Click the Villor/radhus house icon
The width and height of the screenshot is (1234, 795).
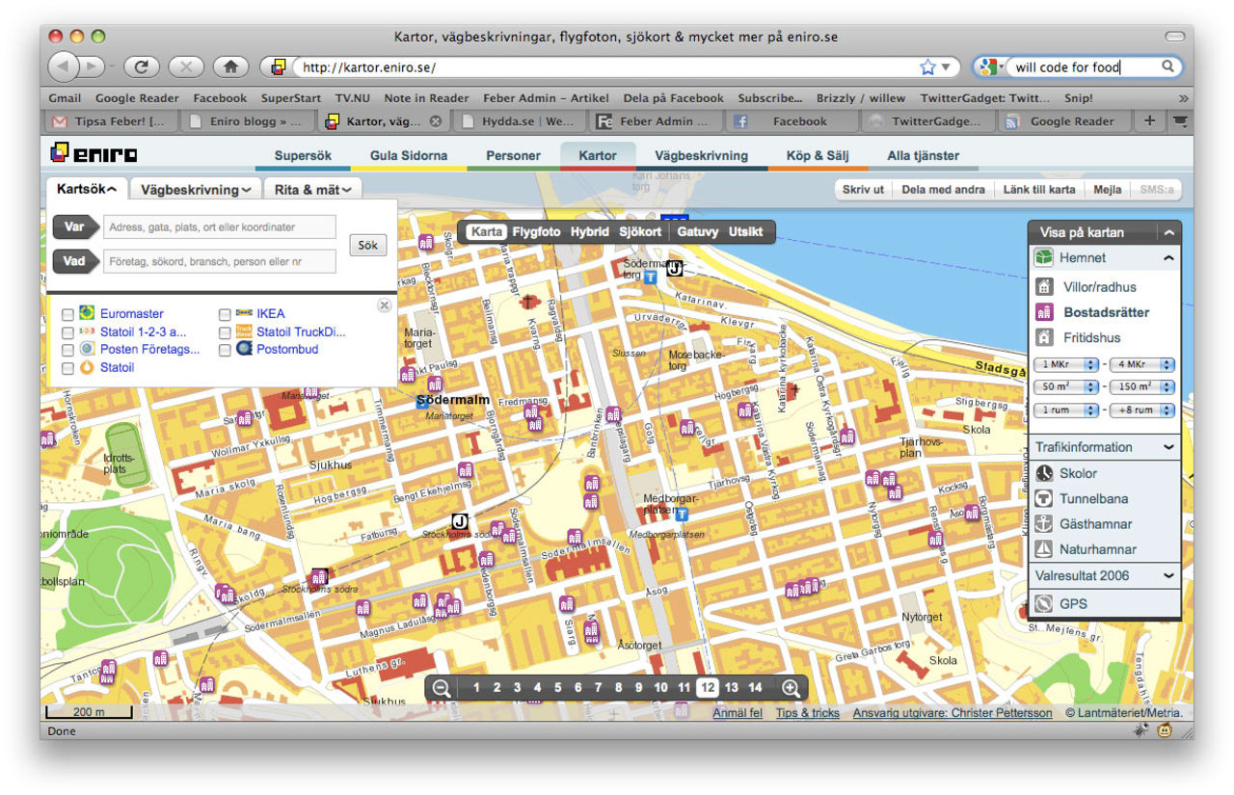click(1043, 287)
